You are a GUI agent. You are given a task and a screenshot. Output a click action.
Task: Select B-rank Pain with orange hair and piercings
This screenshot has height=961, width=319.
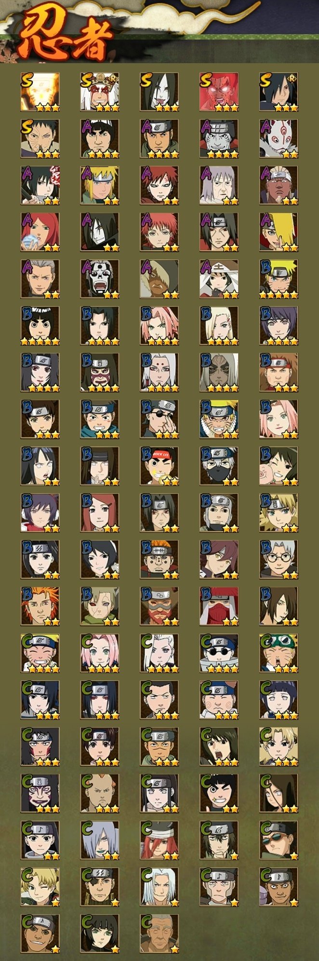tap(159, 560)
